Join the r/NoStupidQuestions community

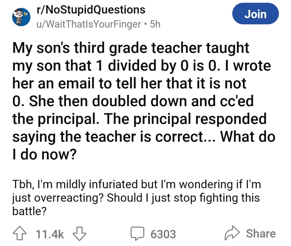point(255,14)
